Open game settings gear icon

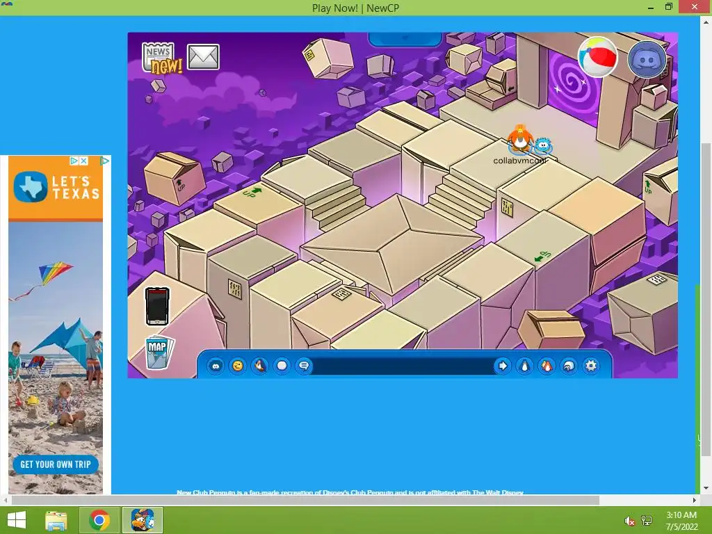point(591,366)
